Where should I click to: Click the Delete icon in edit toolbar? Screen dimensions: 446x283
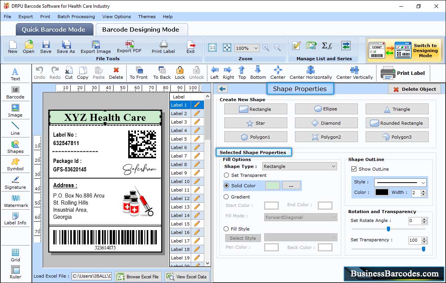point(116,73)
